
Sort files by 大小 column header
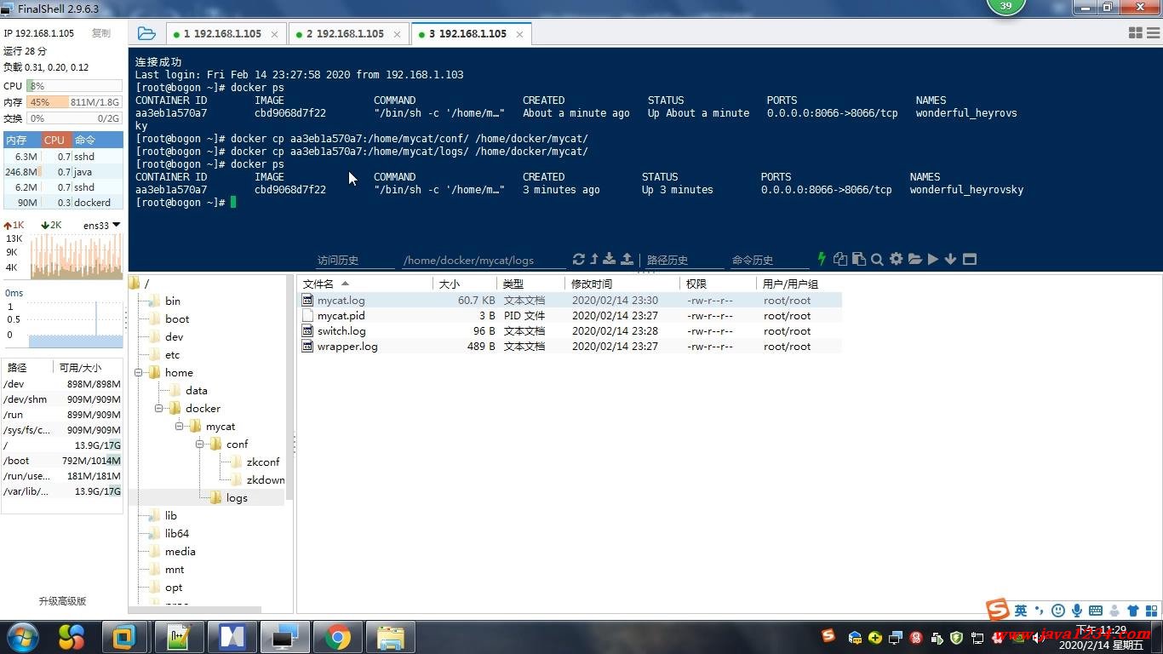click(465, 284)
